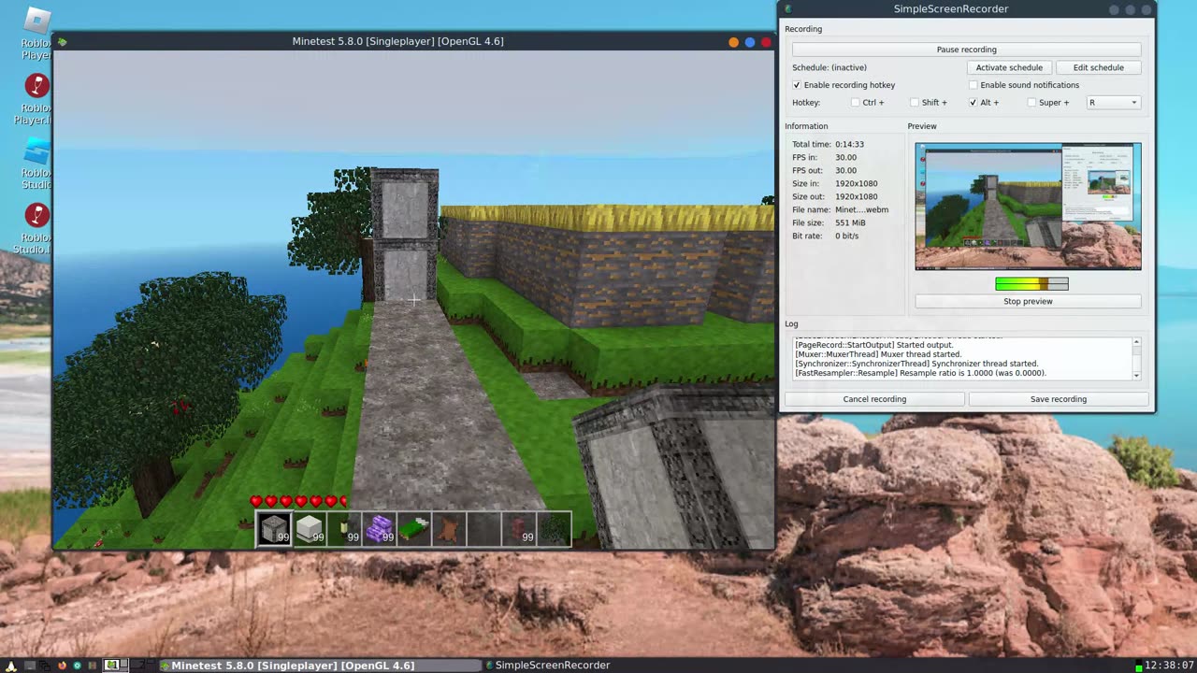Click the recording preview thumbnail
The image size is (1197, 673).
coord(1028,207)
